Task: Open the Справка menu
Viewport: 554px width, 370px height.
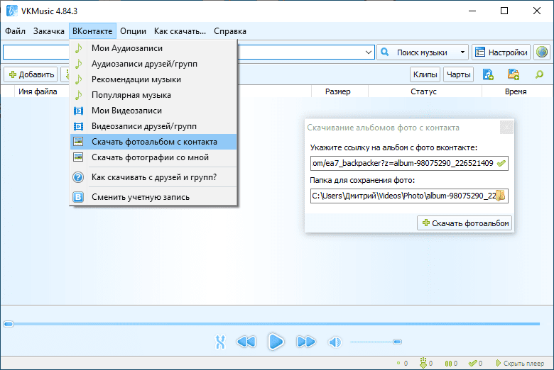Action: click(230, 31)
